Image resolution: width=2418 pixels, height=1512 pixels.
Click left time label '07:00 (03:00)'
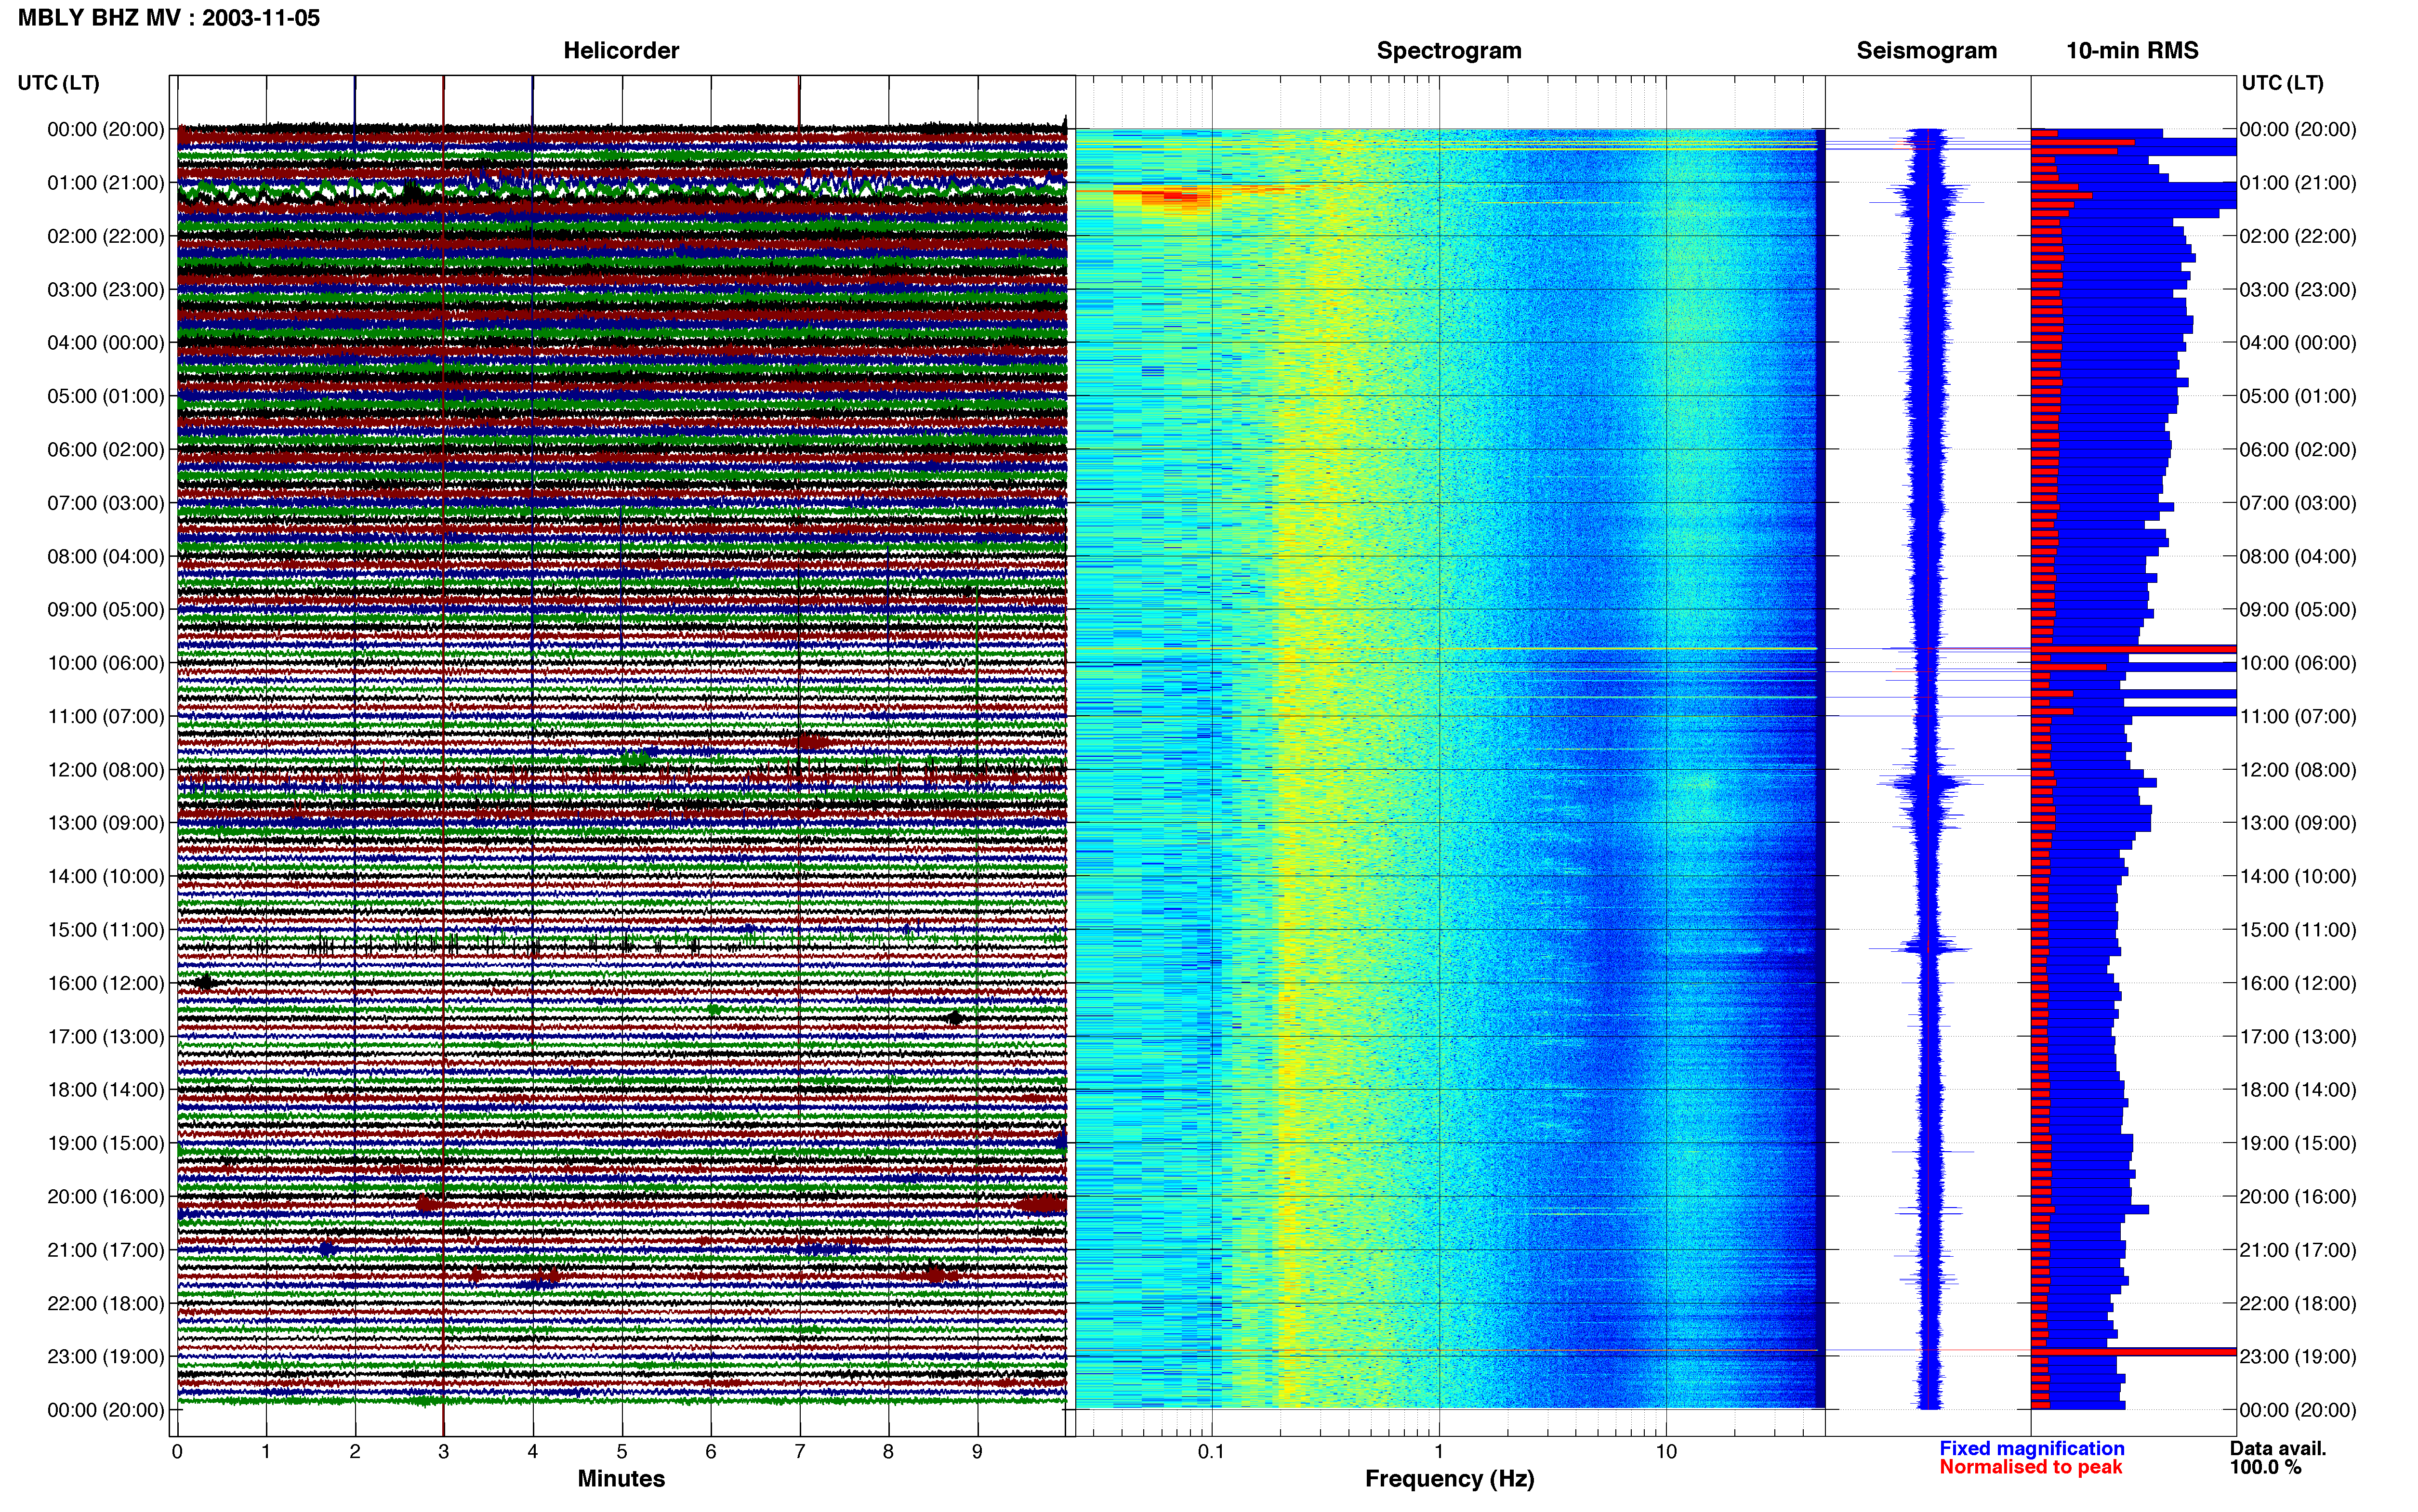pos(106,503)
